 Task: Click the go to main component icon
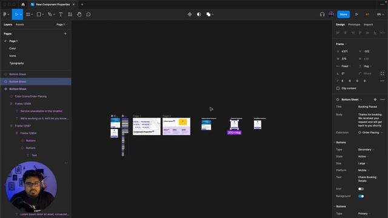click(375, 99)
